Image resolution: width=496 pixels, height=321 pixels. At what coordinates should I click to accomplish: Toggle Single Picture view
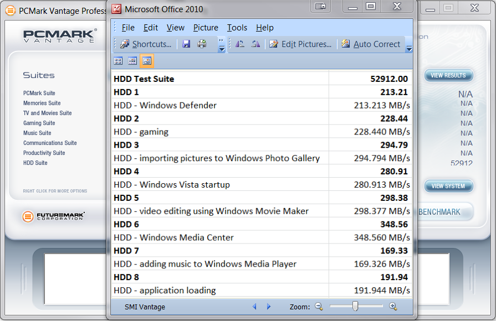click(147, 61)
